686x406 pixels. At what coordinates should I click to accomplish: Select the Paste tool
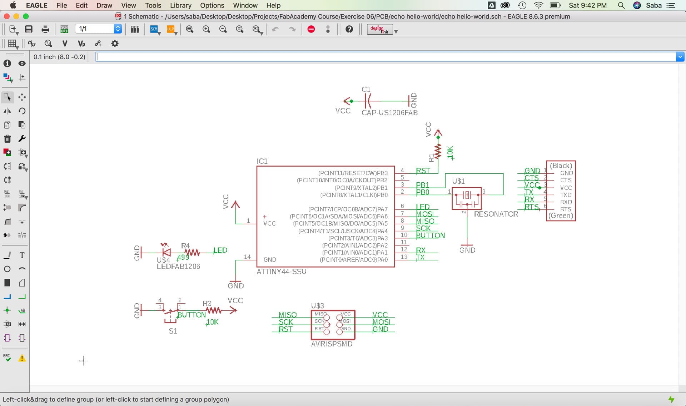[x=22, y=125]
